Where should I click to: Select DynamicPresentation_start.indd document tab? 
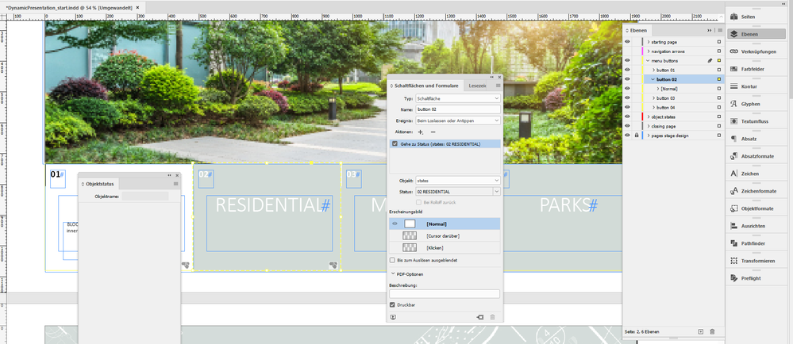67,8
